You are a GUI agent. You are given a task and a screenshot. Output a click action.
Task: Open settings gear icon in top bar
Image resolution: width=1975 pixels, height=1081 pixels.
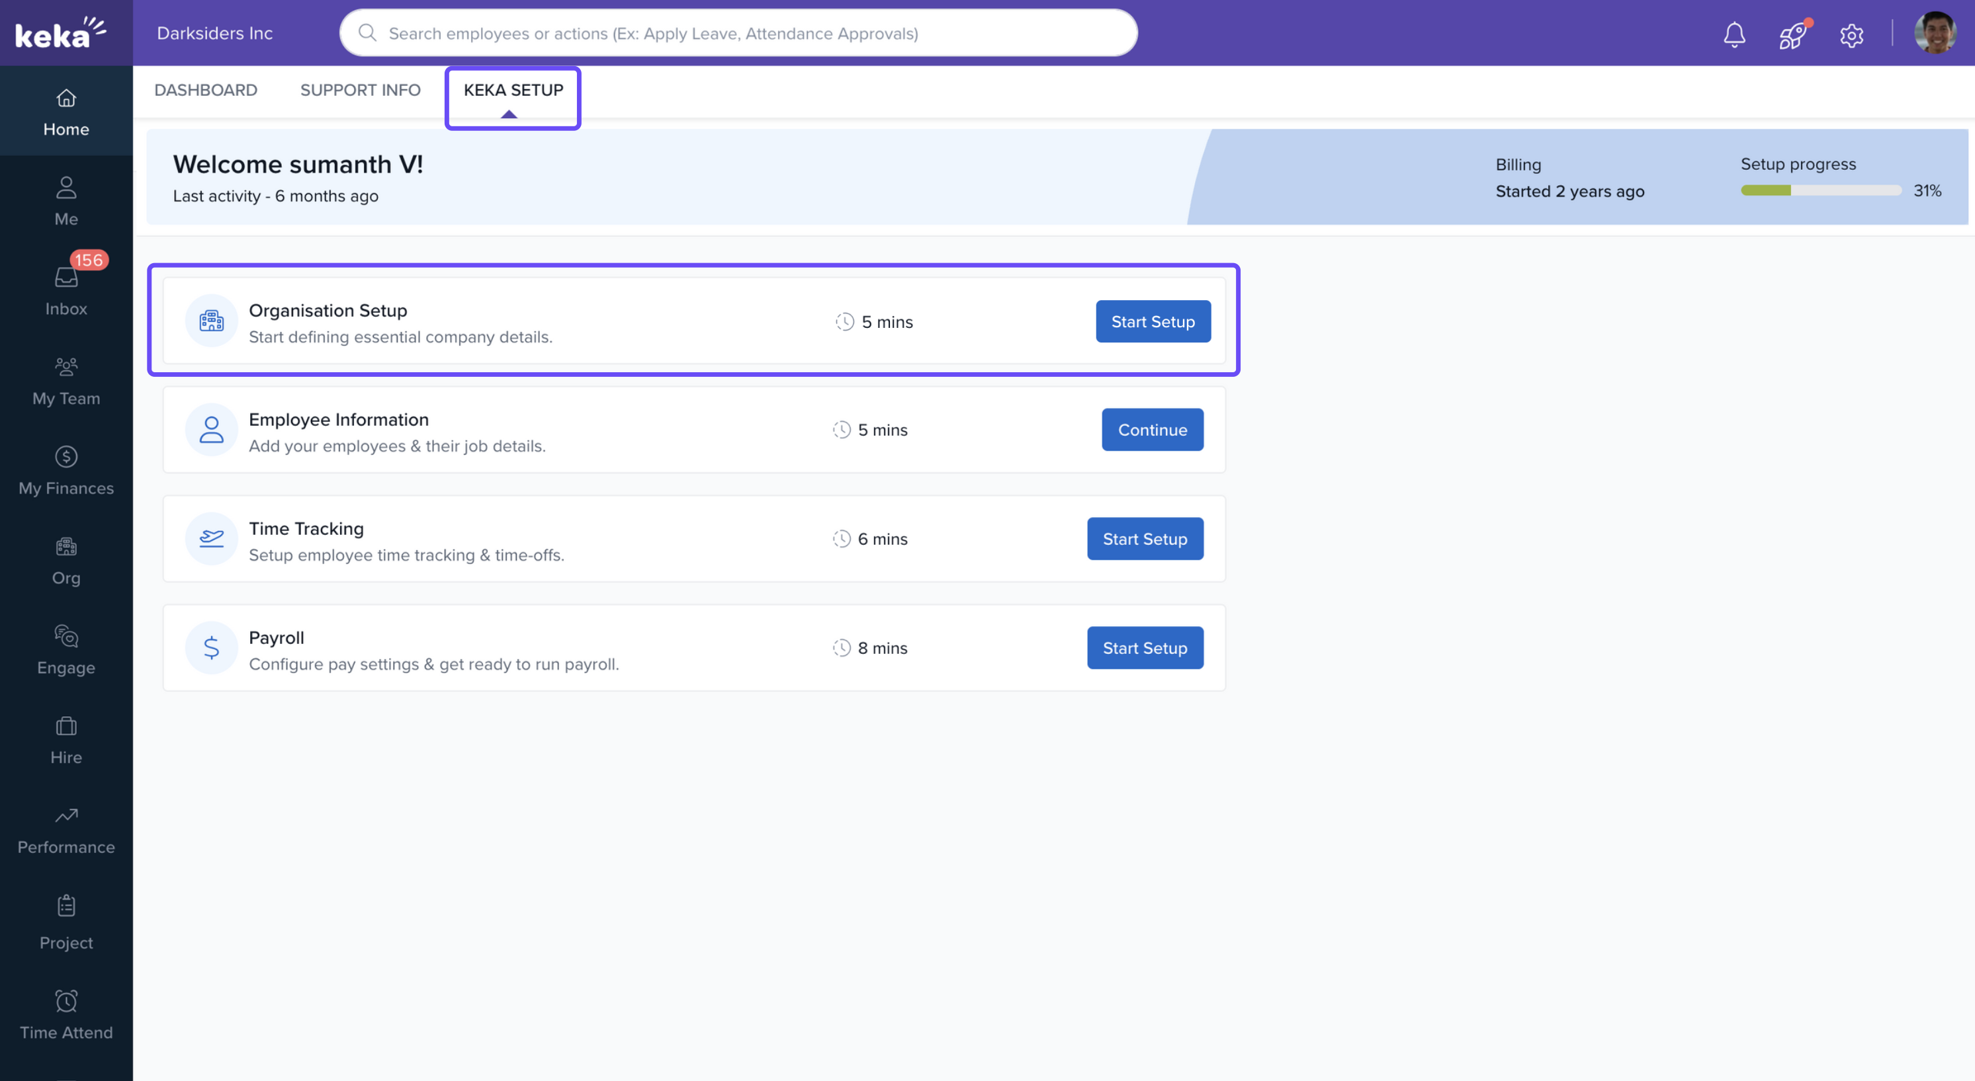click(x=1851, y=35)
